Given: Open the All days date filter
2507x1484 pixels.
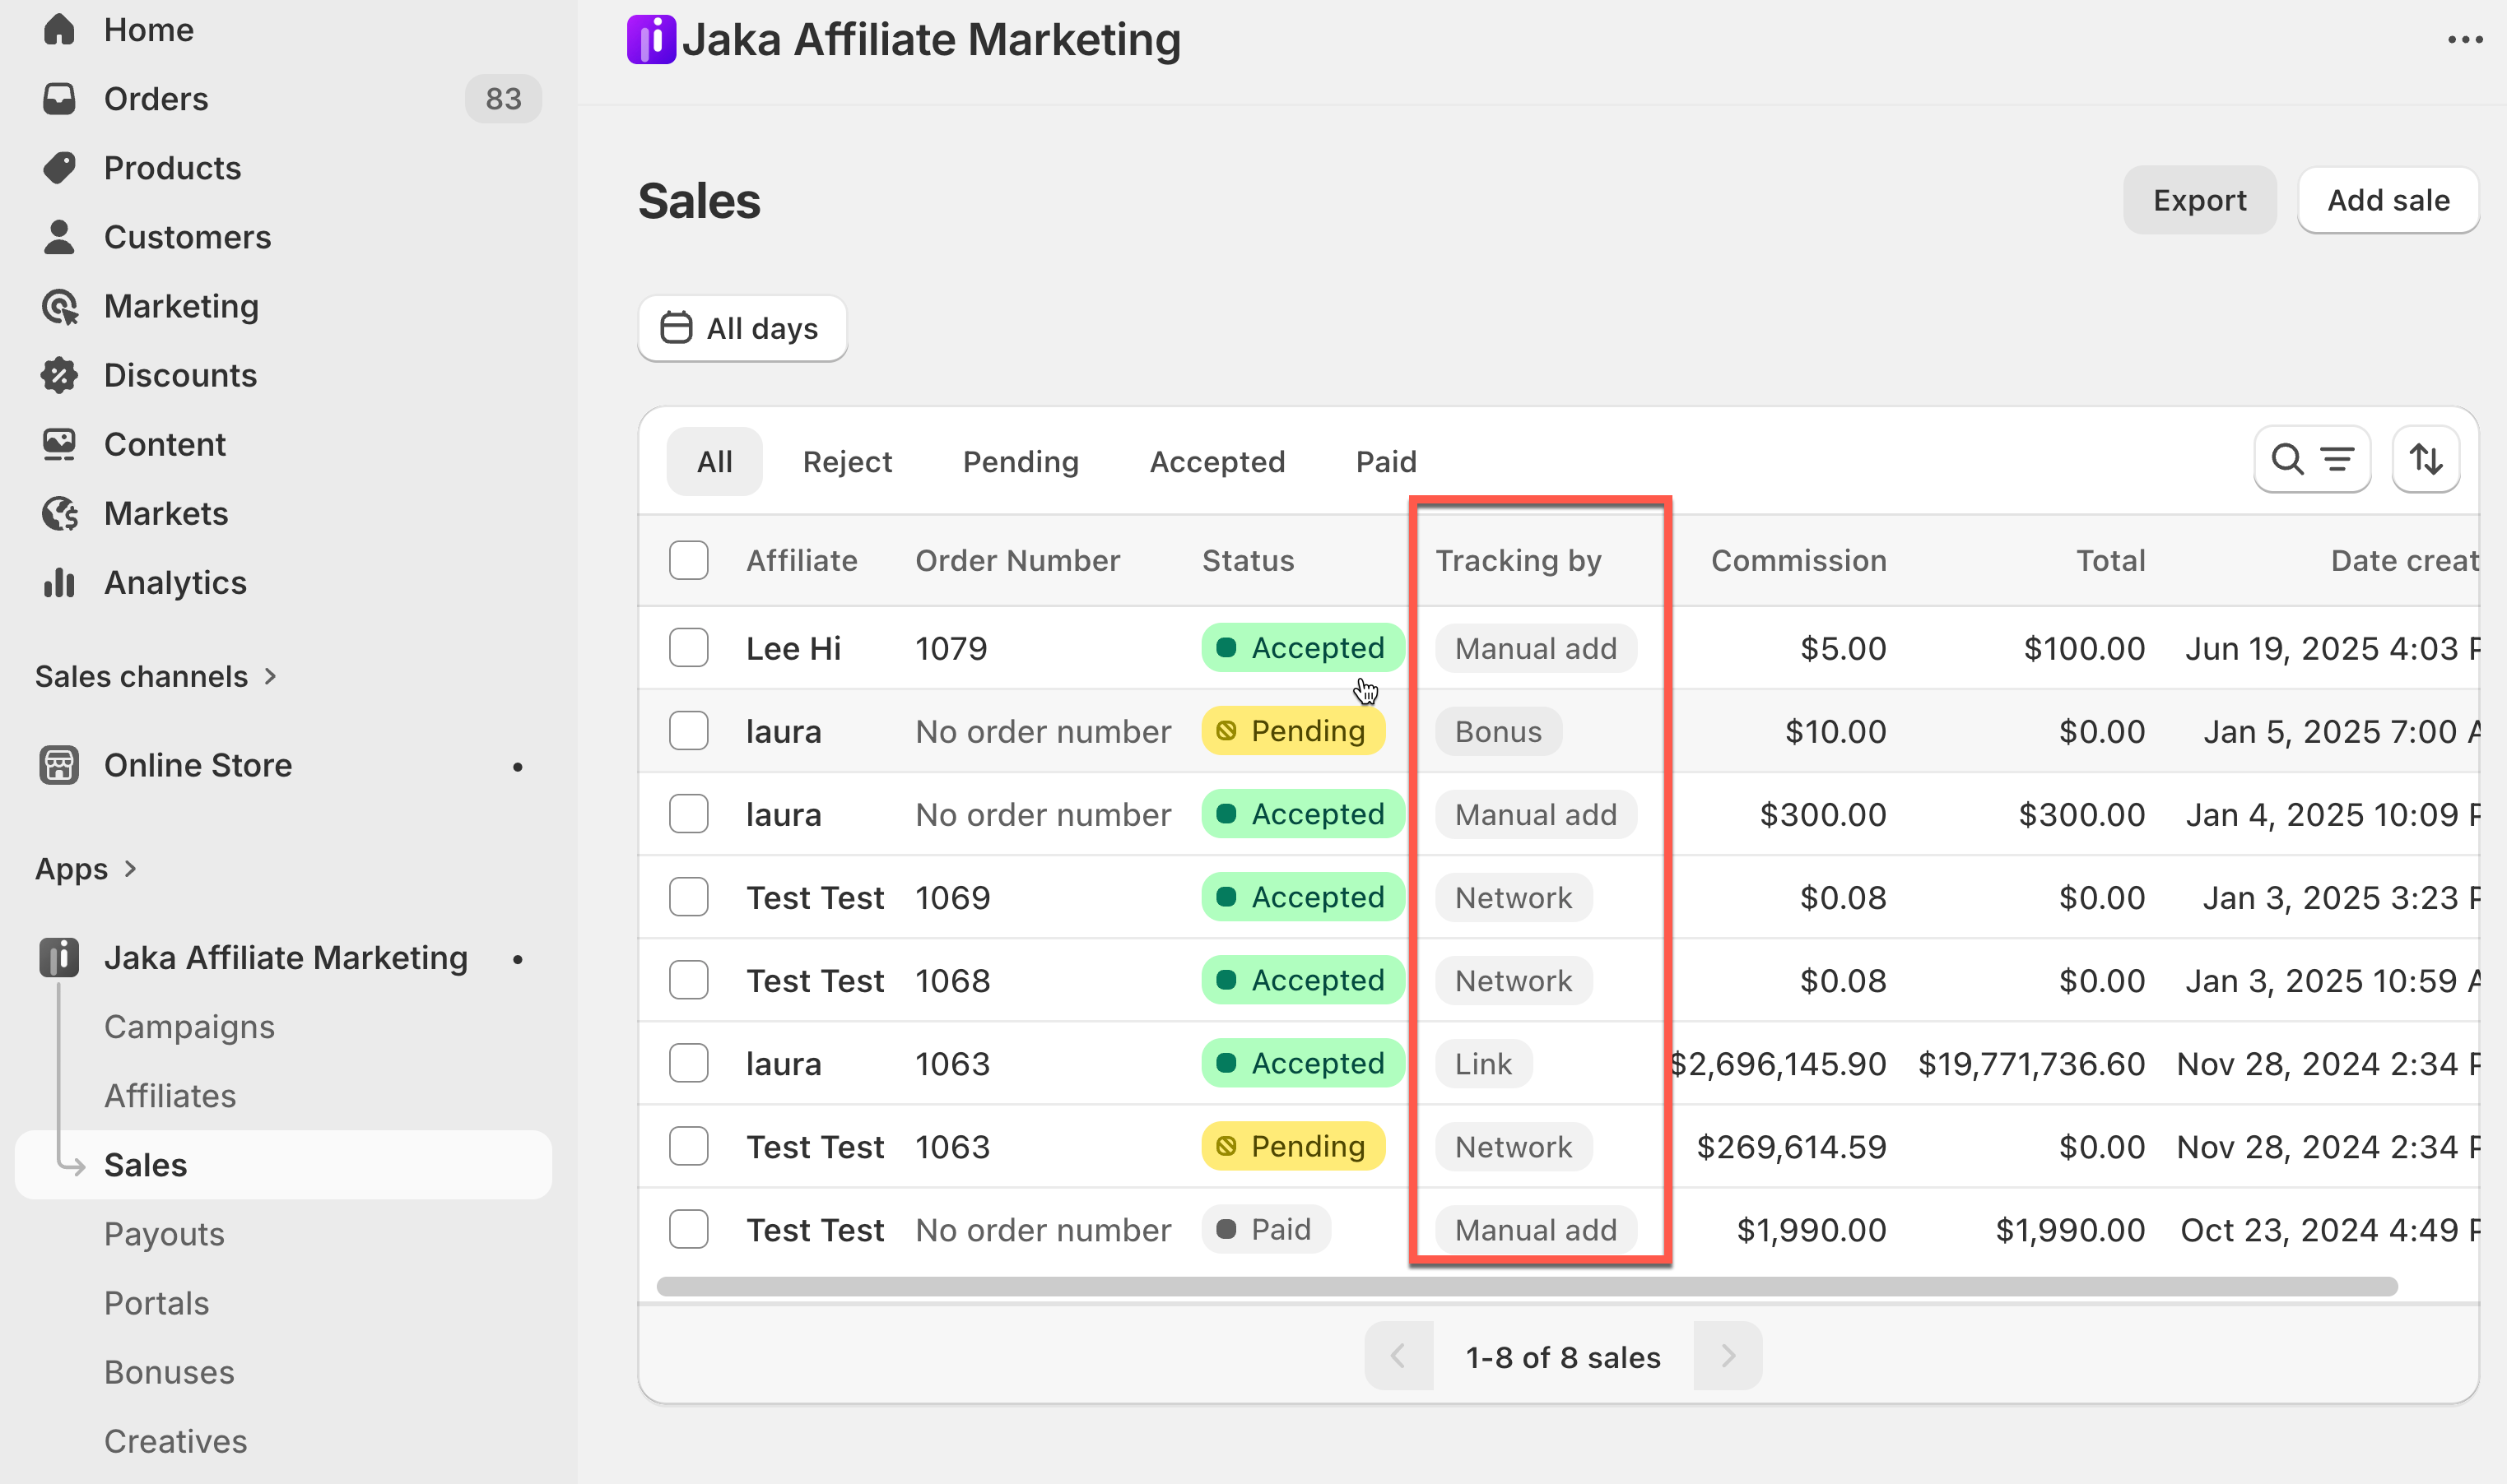Looking at the screenshot, I should coord(742,328).
